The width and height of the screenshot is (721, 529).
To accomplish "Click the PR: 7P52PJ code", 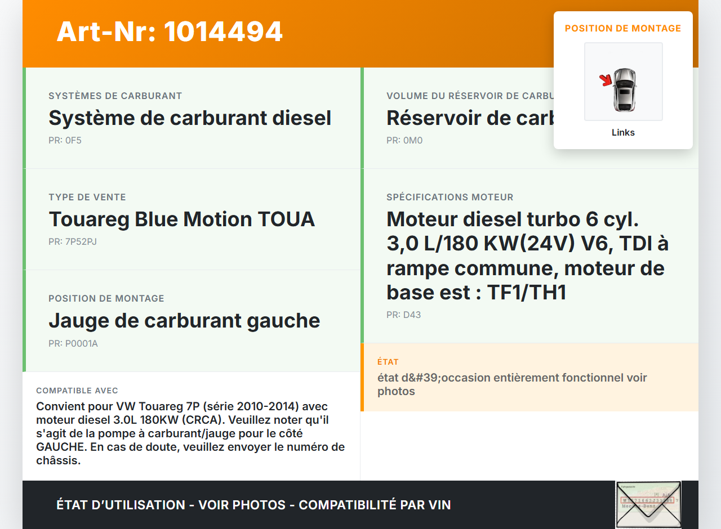I will coord(73,242).
